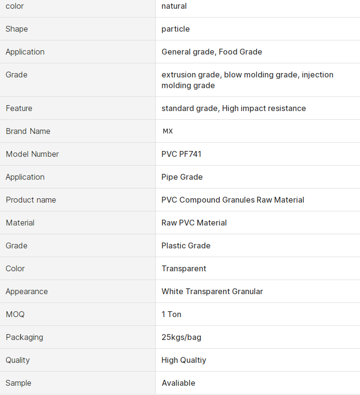Select the 'Avaliable' sample value
360x395 pixels.
178,383
